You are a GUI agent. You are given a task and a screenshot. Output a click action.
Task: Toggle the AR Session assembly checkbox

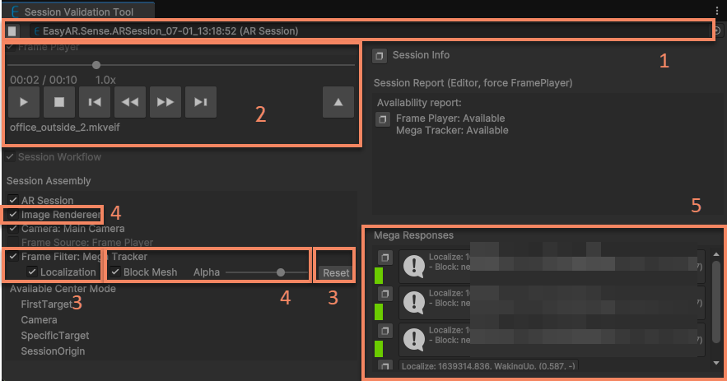point(13,200)
